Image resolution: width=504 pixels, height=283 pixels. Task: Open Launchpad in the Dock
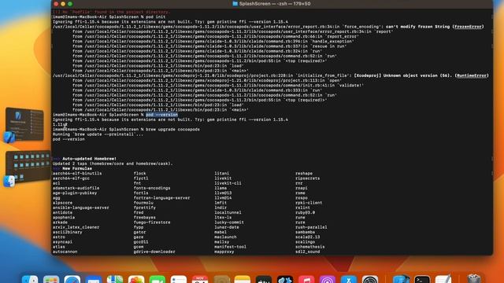point(51,278)
